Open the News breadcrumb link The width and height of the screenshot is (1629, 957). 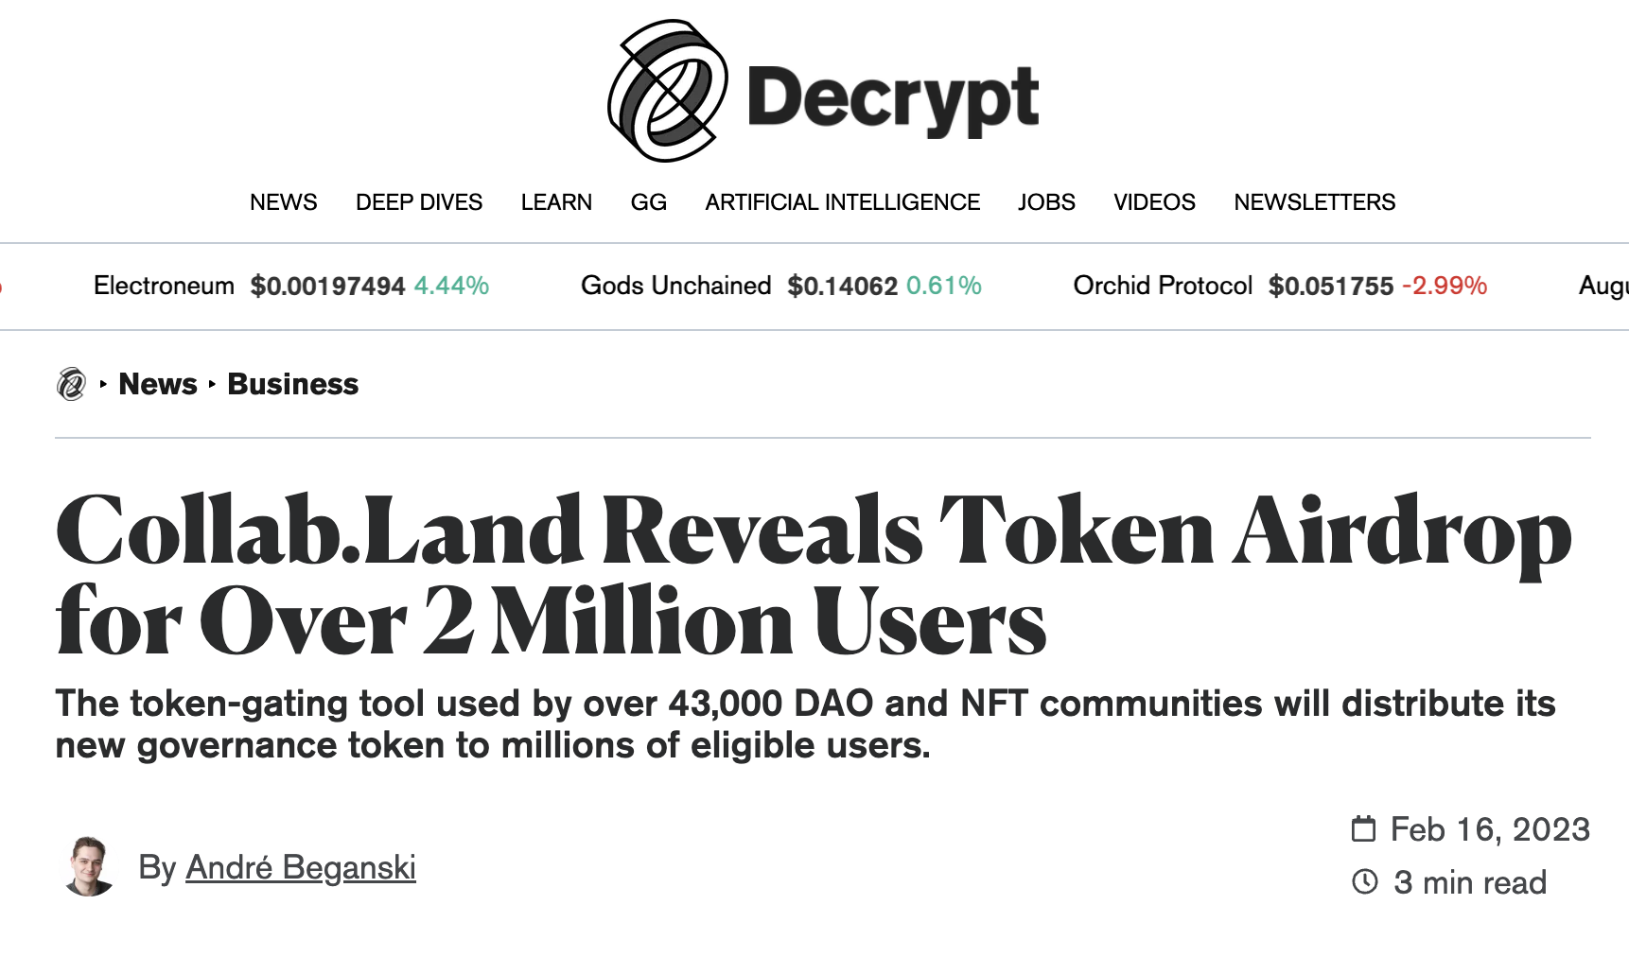tap(157, 384)
